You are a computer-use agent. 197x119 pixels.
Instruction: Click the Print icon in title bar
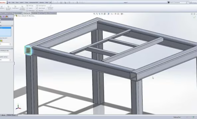pos(65,3)
